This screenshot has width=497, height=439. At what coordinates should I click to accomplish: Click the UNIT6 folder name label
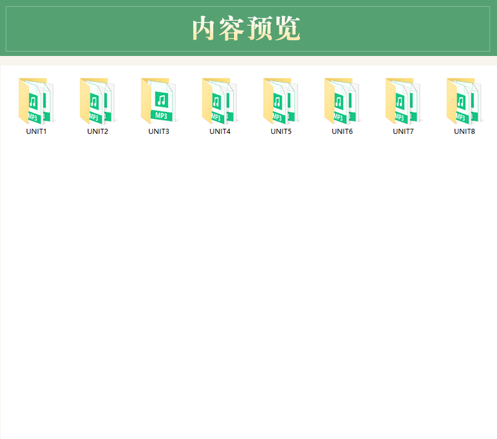click(x=342, y=131)
